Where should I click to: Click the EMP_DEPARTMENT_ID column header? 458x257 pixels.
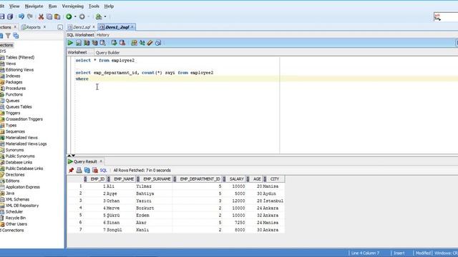pyautogui.click(x=200, y=179)
